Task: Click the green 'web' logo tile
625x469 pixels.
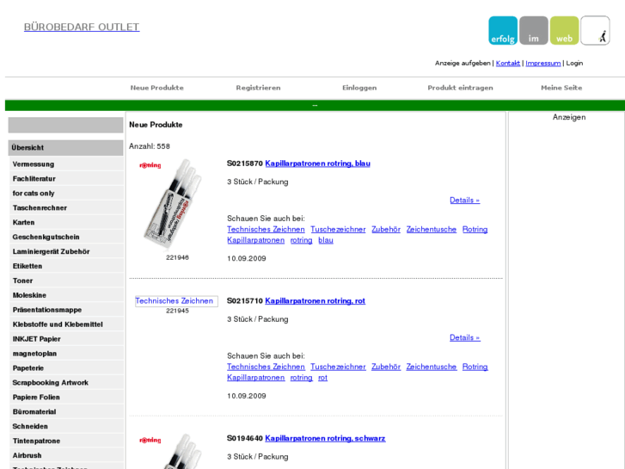Action: click(565, 31)
